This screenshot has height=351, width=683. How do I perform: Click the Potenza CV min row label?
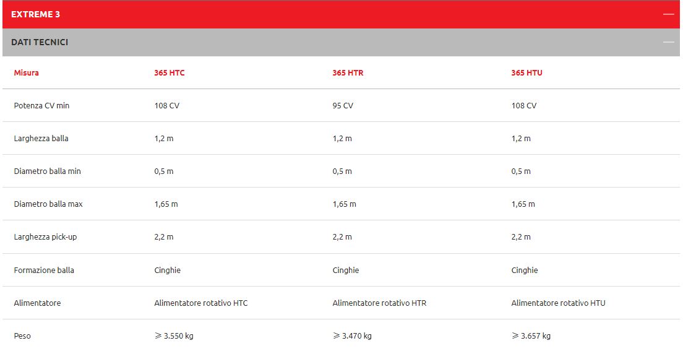tap(41, 106)
